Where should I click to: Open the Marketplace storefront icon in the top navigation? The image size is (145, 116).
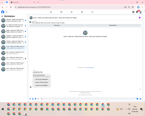point(82,12)
